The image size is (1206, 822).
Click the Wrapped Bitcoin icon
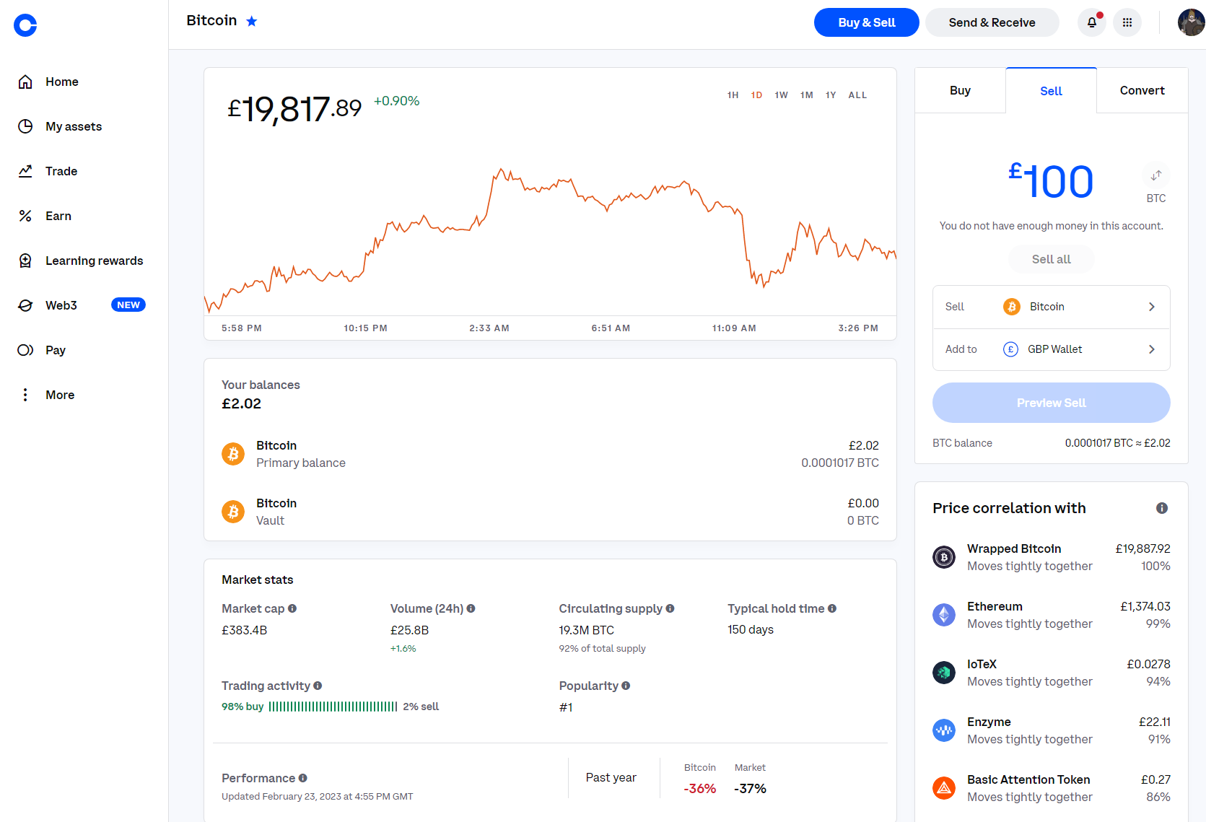point(944,557)
